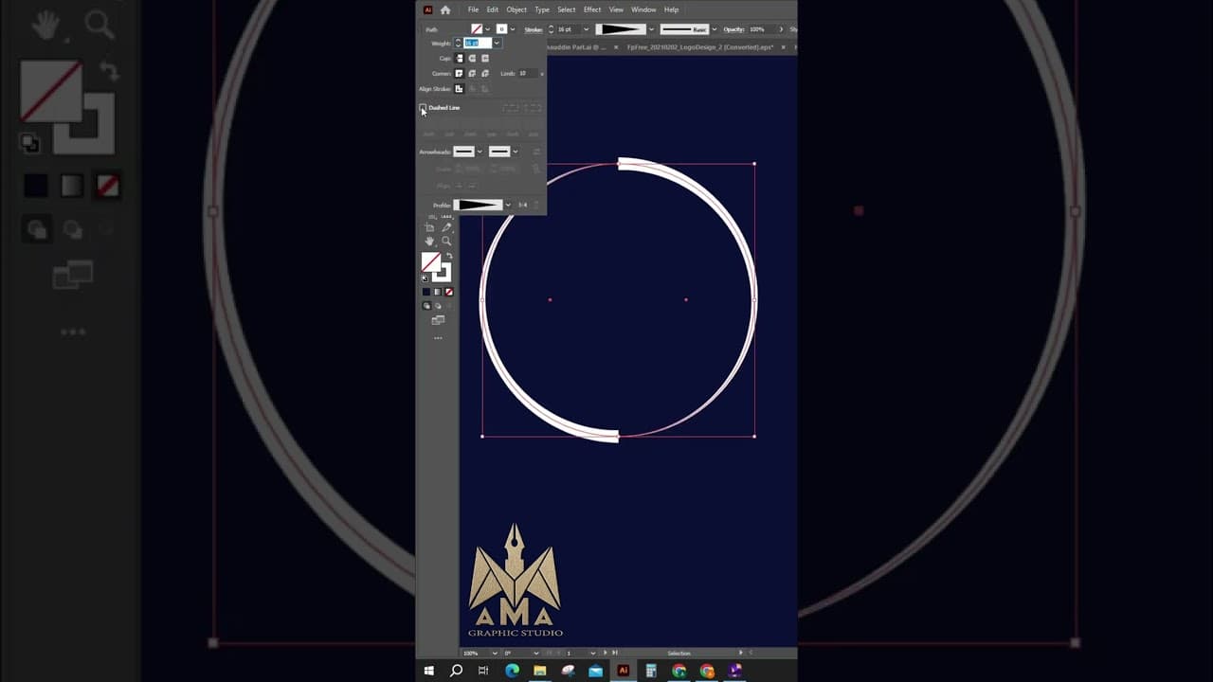Open the Help menu
The width and height of the screenshot is (1213, 682).
pos(671,9)
